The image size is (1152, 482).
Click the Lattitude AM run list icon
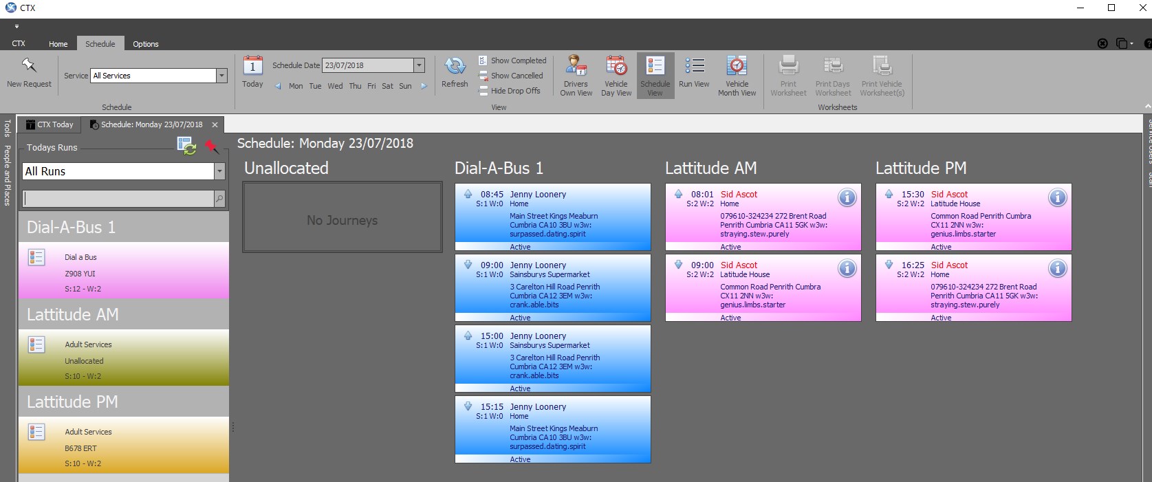pyautogui.click(x=36, y=344)
